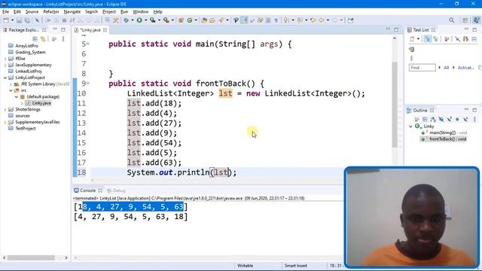Open the New Task dropdown in Task List
Screen dimensions: 482x271
click(x=418, y=39)
